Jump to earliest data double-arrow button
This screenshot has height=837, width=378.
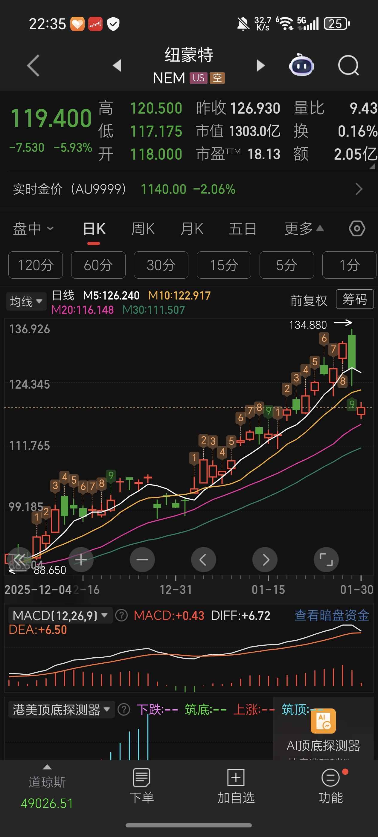coord(19,560)
